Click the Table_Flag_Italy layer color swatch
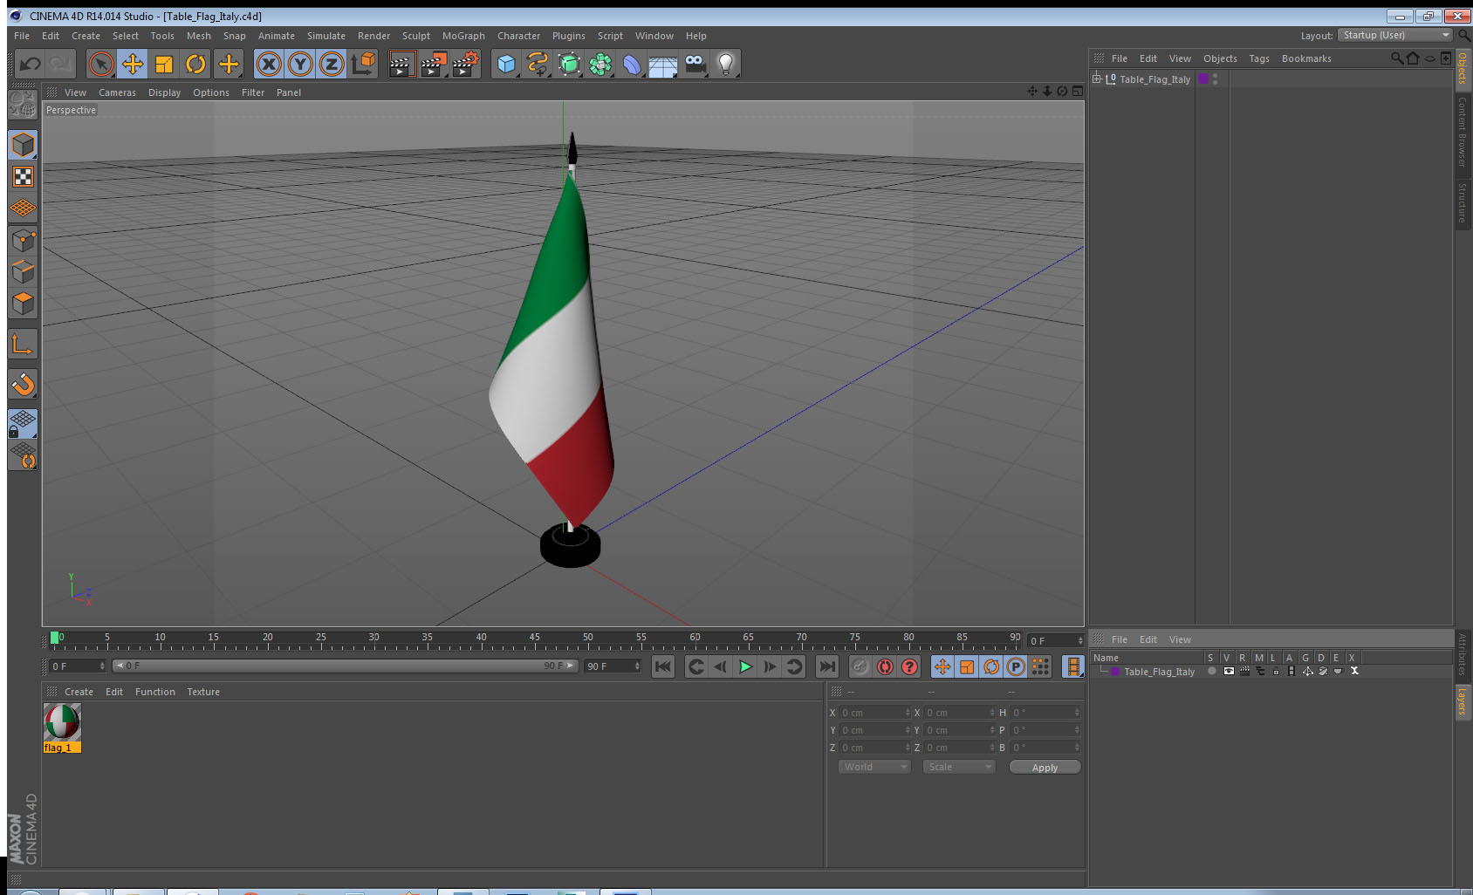Viewport: 1473px width, 895px height. pos(1203,79)
